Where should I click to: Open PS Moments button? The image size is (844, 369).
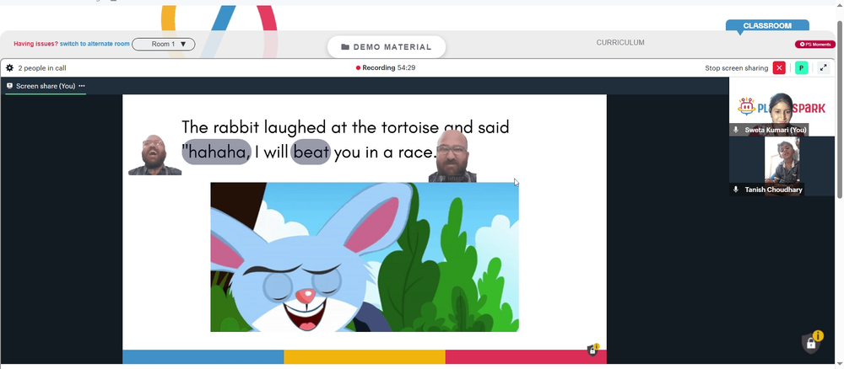pos(815,44)
